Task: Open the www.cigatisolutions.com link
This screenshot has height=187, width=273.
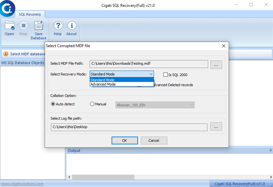Action: point(22,184)
